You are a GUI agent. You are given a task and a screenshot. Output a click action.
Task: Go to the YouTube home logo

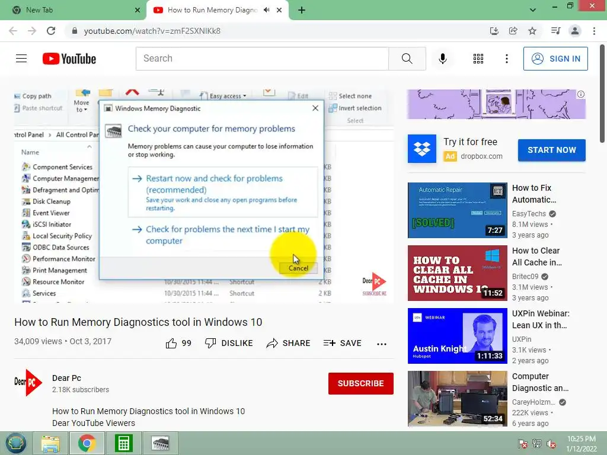tap(69, 59)
